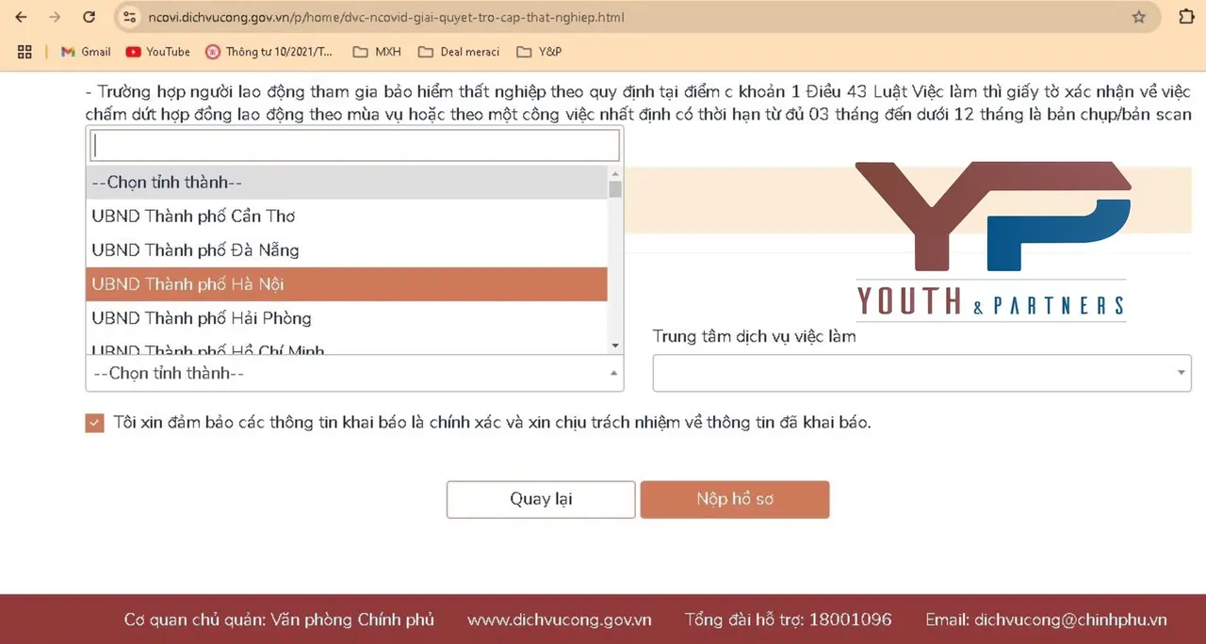The image size is (1206, 644).
Task: Open site information icon in address bar
Action: coord(130,17)
